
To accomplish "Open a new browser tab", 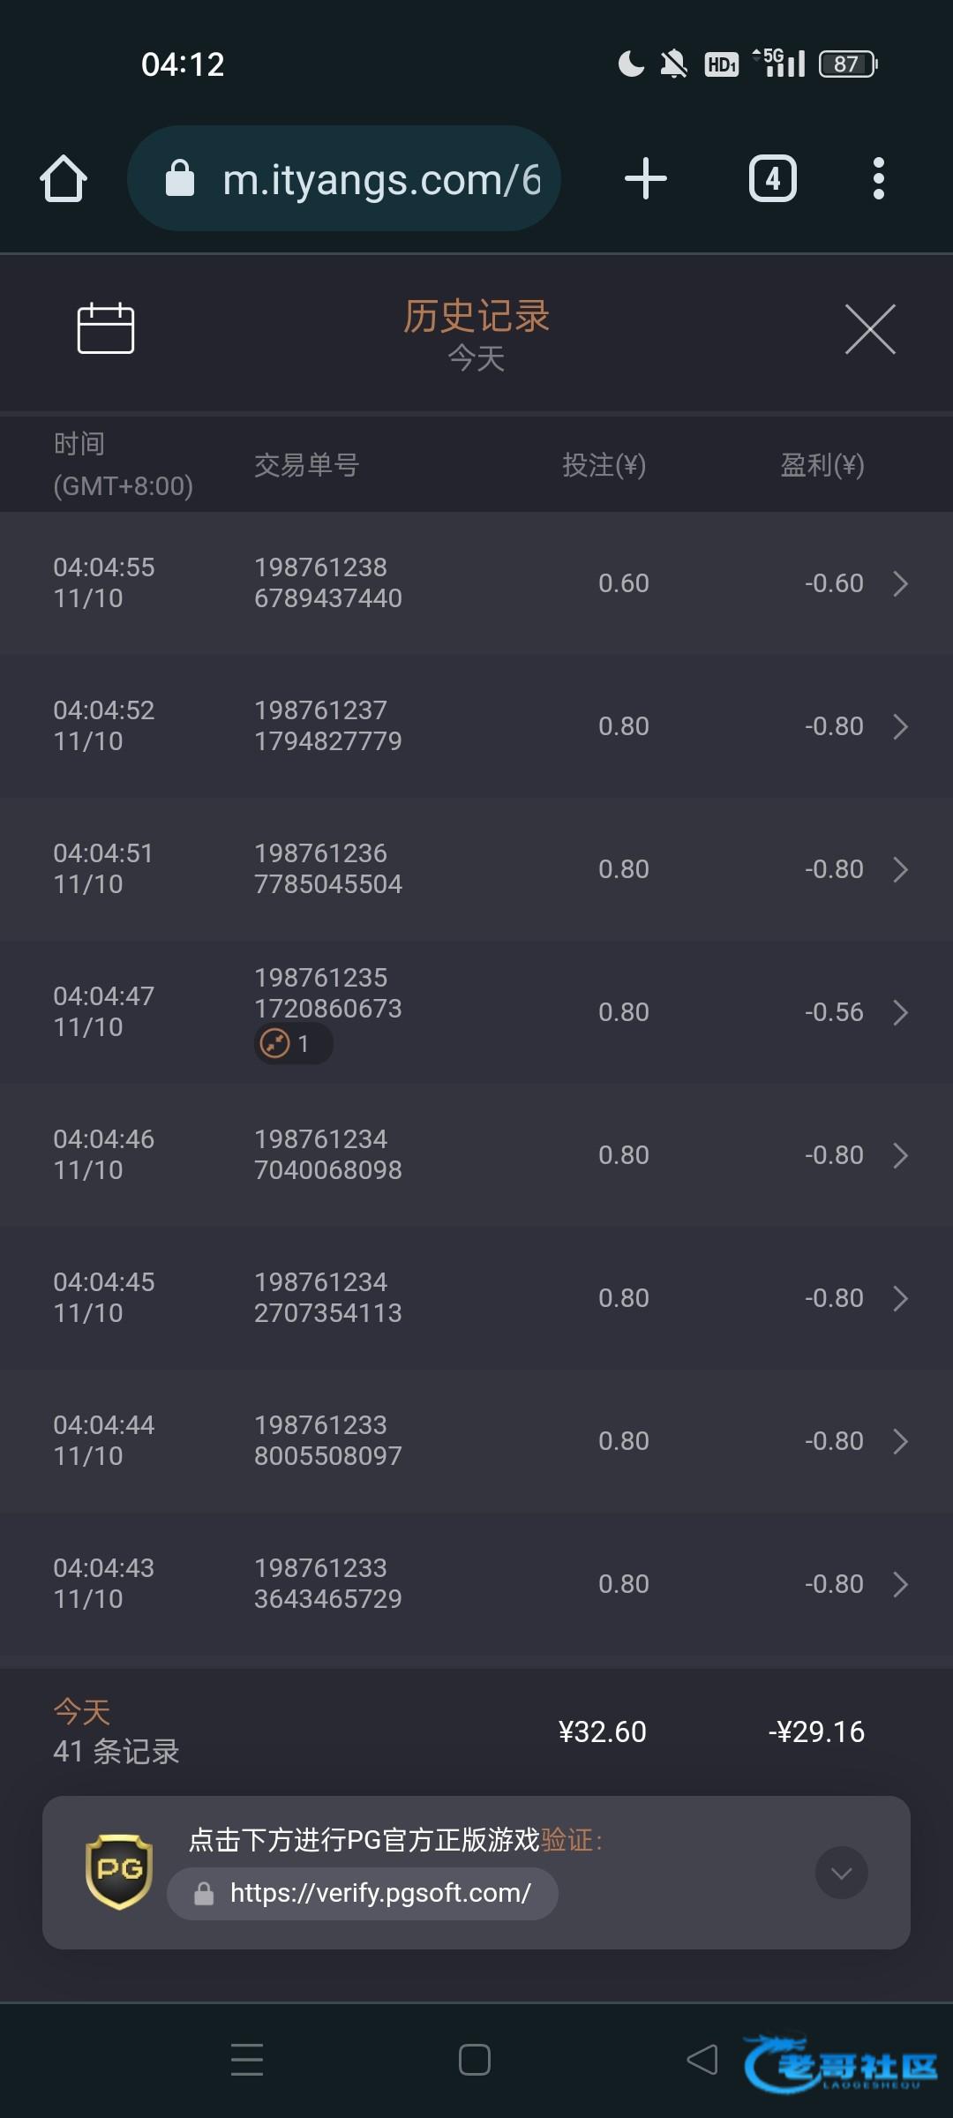I will tap(645, 179).
